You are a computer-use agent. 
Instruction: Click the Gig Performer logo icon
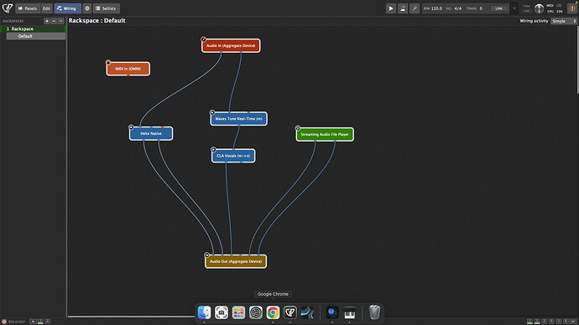[8, 8]
